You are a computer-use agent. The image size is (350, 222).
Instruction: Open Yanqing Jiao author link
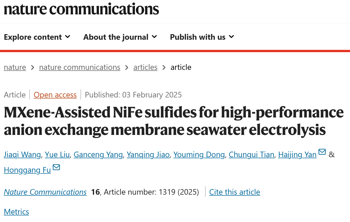click(x=148, y=155)
